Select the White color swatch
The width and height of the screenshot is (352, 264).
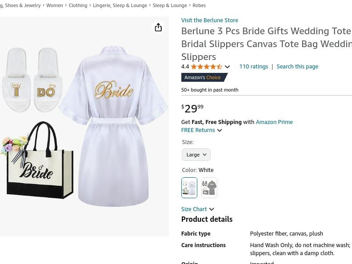[x=189, y=188]
